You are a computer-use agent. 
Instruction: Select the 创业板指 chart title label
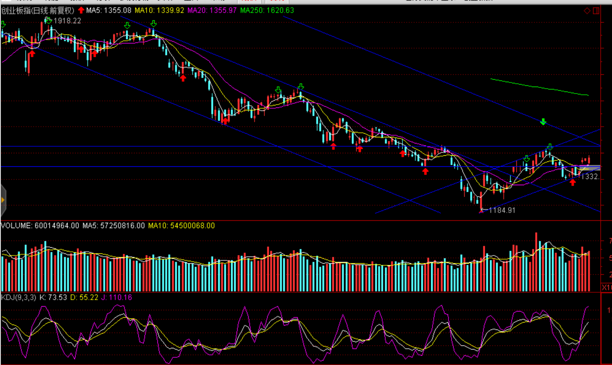point(38,11)
